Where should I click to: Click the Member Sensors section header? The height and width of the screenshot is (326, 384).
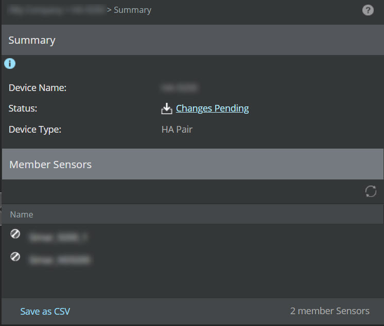tap(193, 164)
